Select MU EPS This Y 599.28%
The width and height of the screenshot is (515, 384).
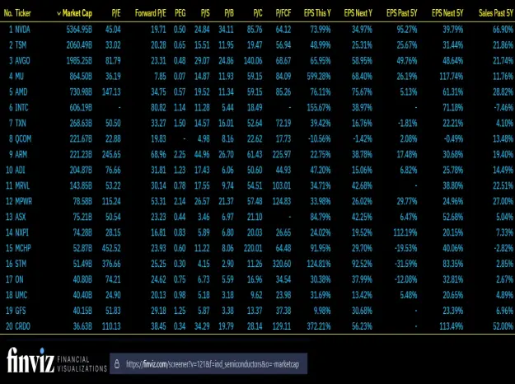[x=319, y=76]
